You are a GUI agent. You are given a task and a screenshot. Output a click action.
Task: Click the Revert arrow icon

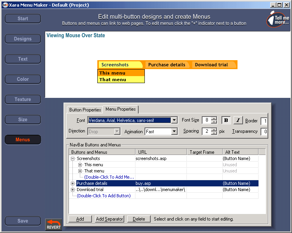[53, 224]
